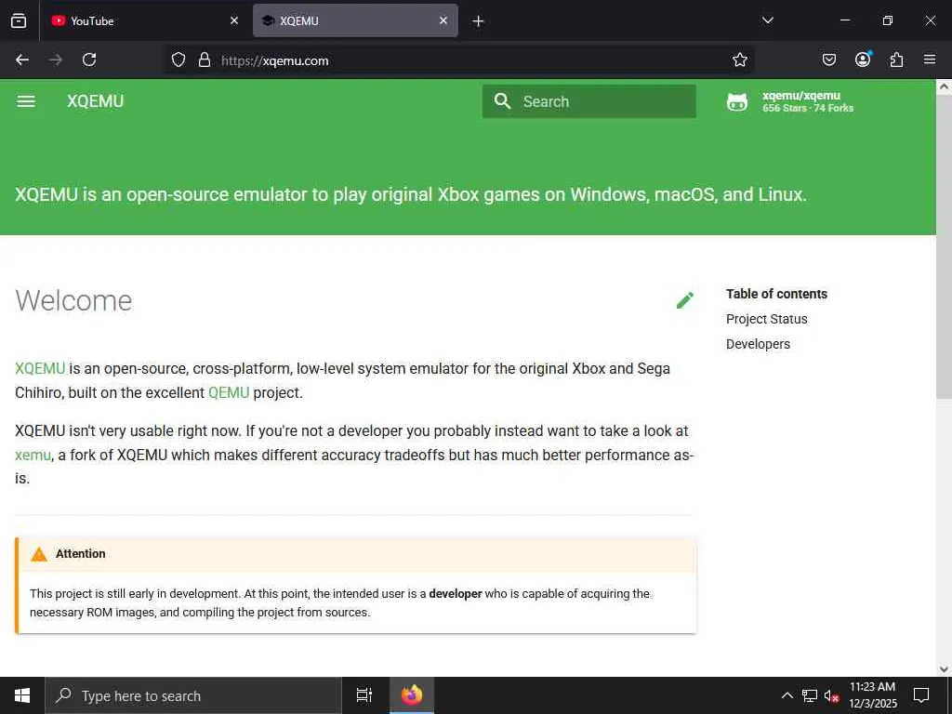
Task: Click the page vertical scrollbar thumb
Action: pos(944,247)
